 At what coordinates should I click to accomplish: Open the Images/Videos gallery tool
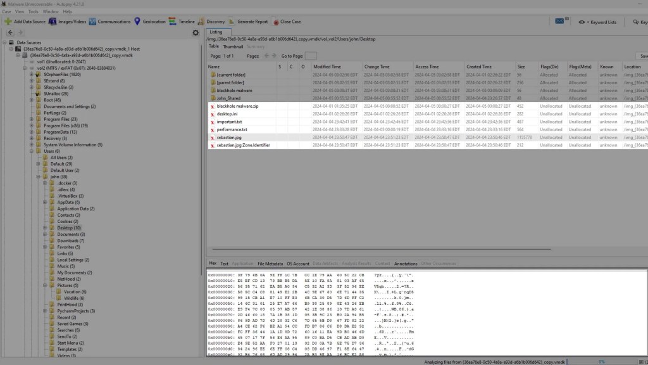coord(53,22)
